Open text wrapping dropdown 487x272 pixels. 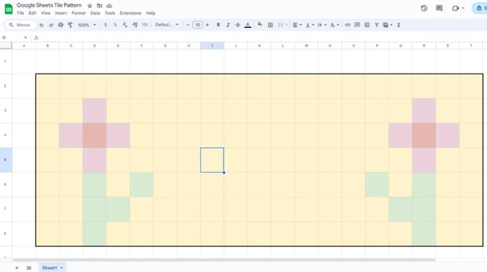(x=322, y=25)
